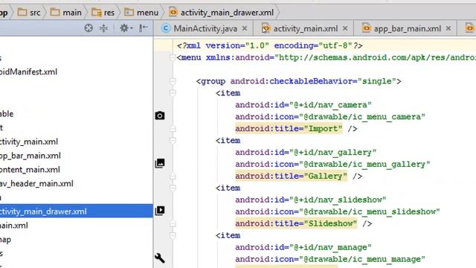
Task: Close the activity_main.xml tab
Action: (x=345, y=28)
